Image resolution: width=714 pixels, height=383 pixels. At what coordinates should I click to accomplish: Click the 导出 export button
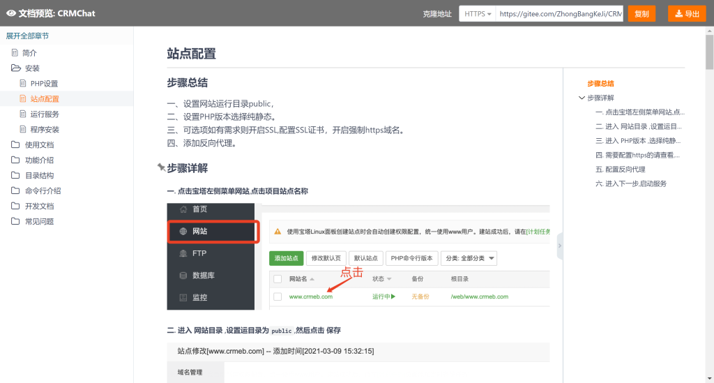[687, 14]
